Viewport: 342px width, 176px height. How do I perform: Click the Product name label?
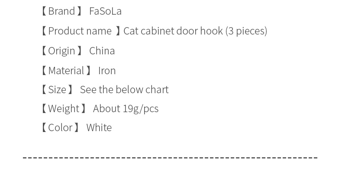pos(80,31)
